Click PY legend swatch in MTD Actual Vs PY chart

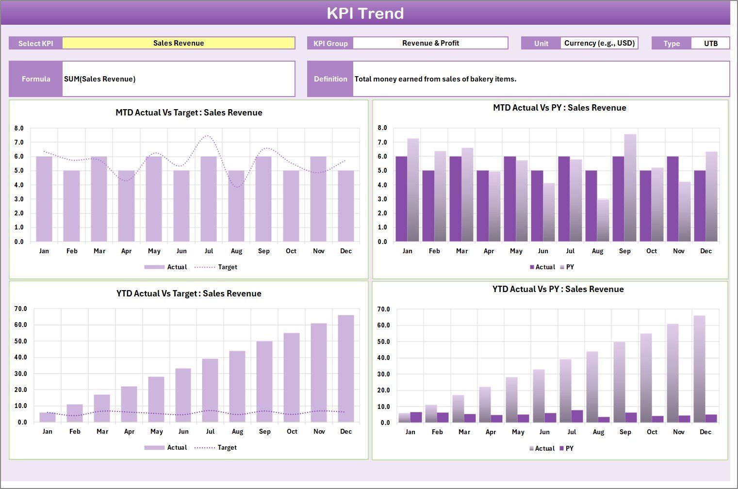(x=562, y=267)
